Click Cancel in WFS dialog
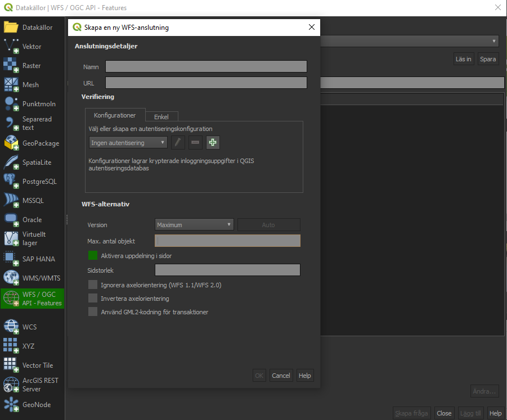 [x=281, y=376]
